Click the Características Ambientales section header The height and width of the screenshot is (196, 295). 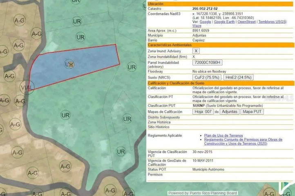click(x=221, y=45)
